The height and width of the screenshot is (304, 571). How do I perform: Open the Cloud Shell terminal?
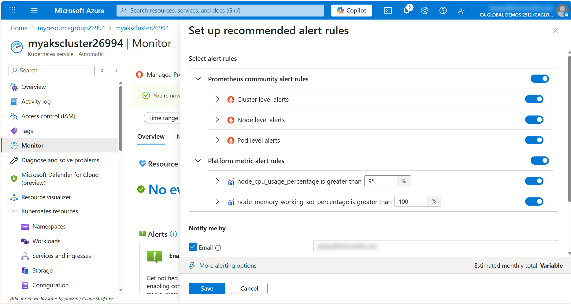pyautogui.click(x=388, y=10)
